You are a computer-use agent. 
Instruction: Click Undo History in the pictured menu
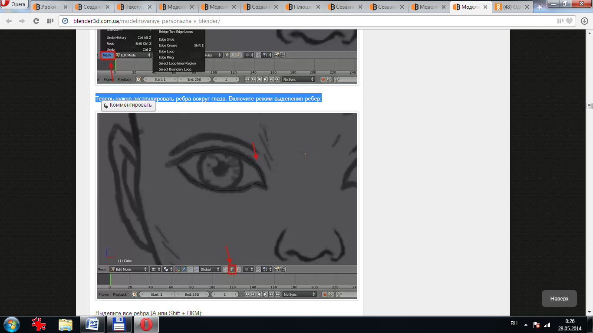coord(116,38)
